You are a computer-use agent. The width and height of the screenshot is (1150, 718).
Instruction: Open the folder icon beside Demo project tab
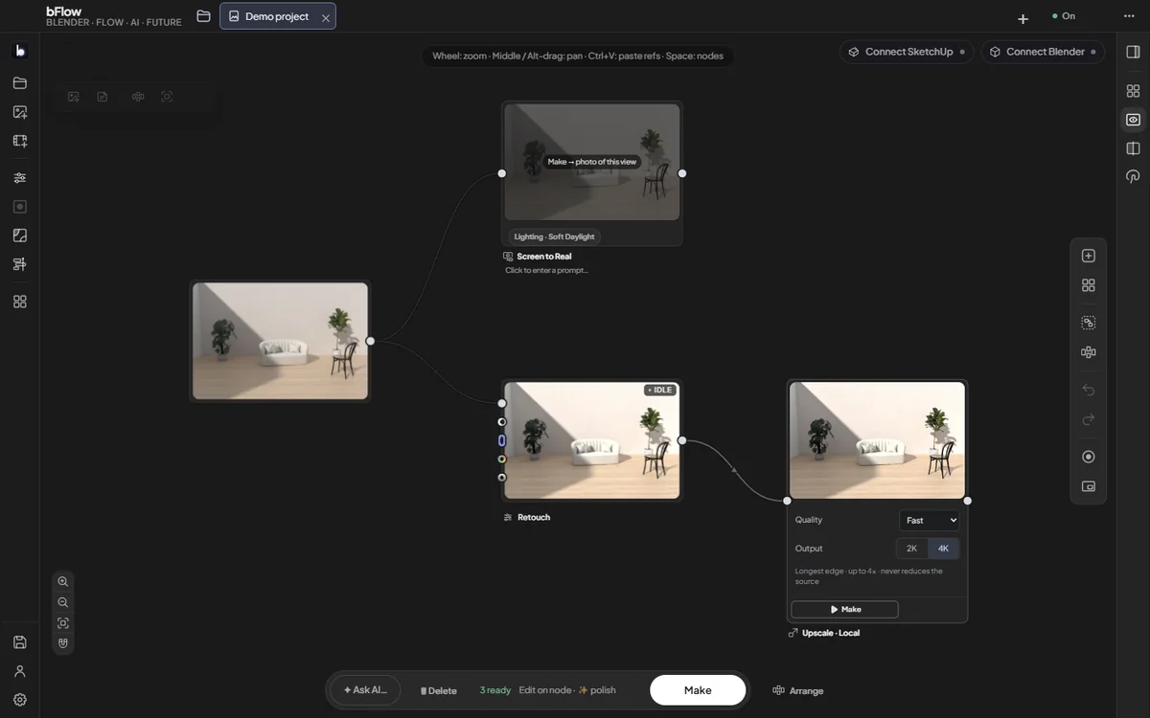(203, 16)
